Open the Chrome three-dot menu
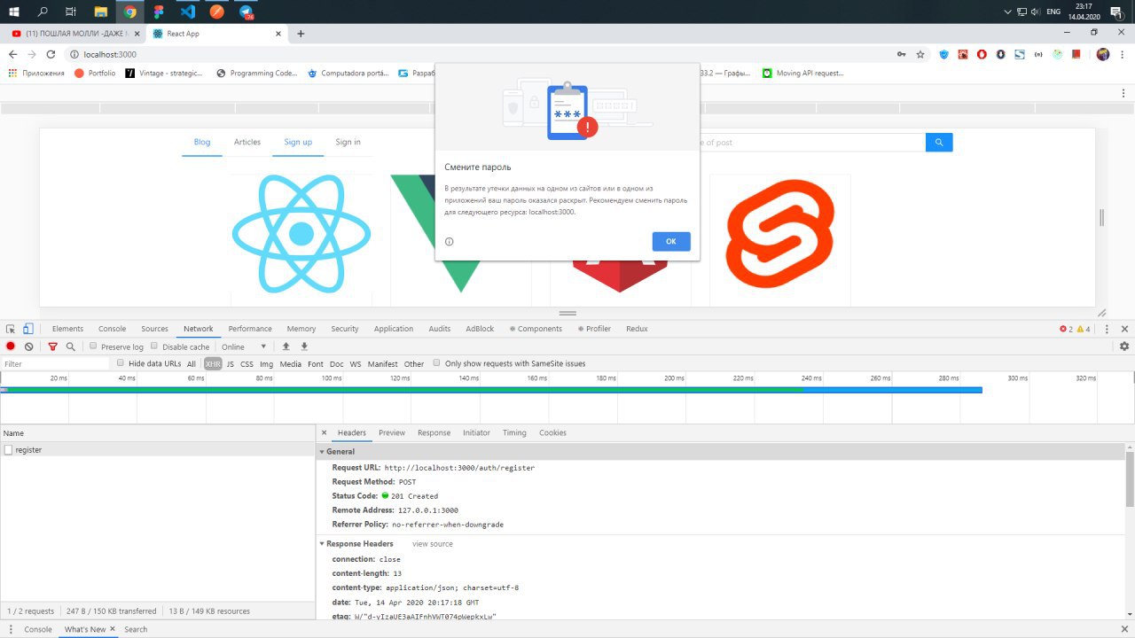 click(1123, 54)
